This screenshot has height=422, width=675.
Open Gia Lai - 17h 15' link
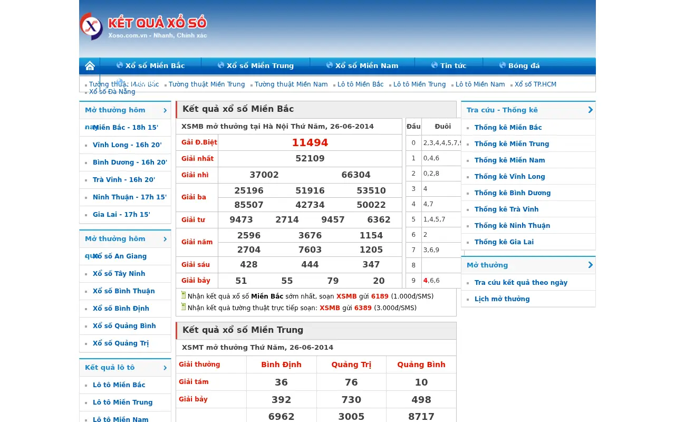click(x=121, y=215)
